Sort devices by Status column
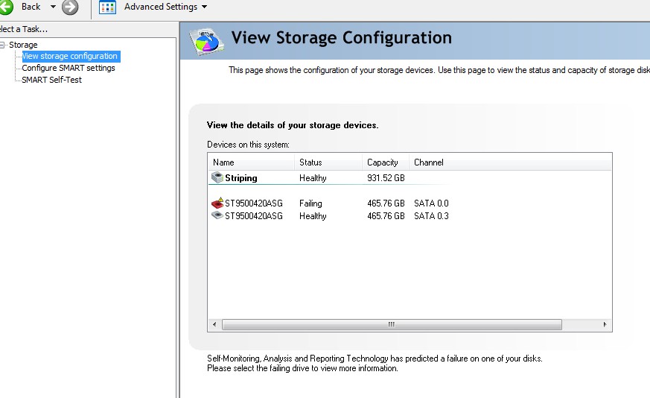Viewport: 650px width, 398px height. (x=328, y=162)
